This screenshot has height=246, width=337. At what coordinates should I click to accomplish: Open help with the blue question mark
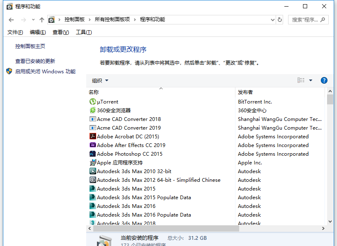[x=324, y=80]
